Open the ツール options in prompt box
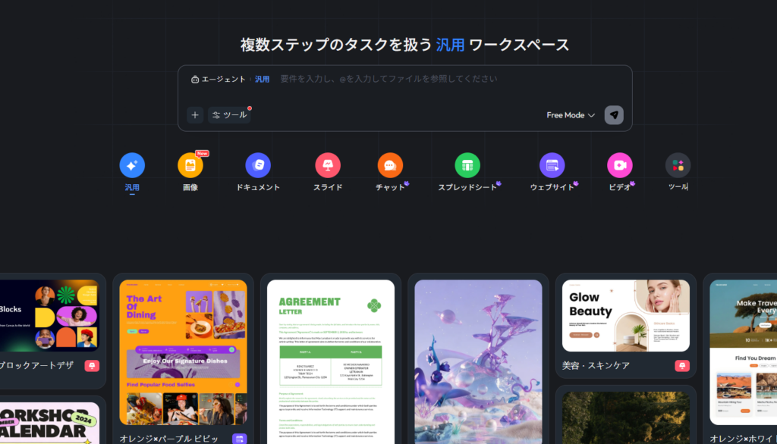 [229, 115]
